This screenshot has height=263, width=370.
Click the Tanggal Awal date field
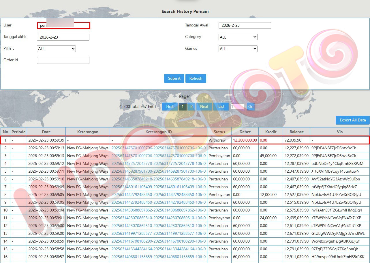tap(245, 25)
